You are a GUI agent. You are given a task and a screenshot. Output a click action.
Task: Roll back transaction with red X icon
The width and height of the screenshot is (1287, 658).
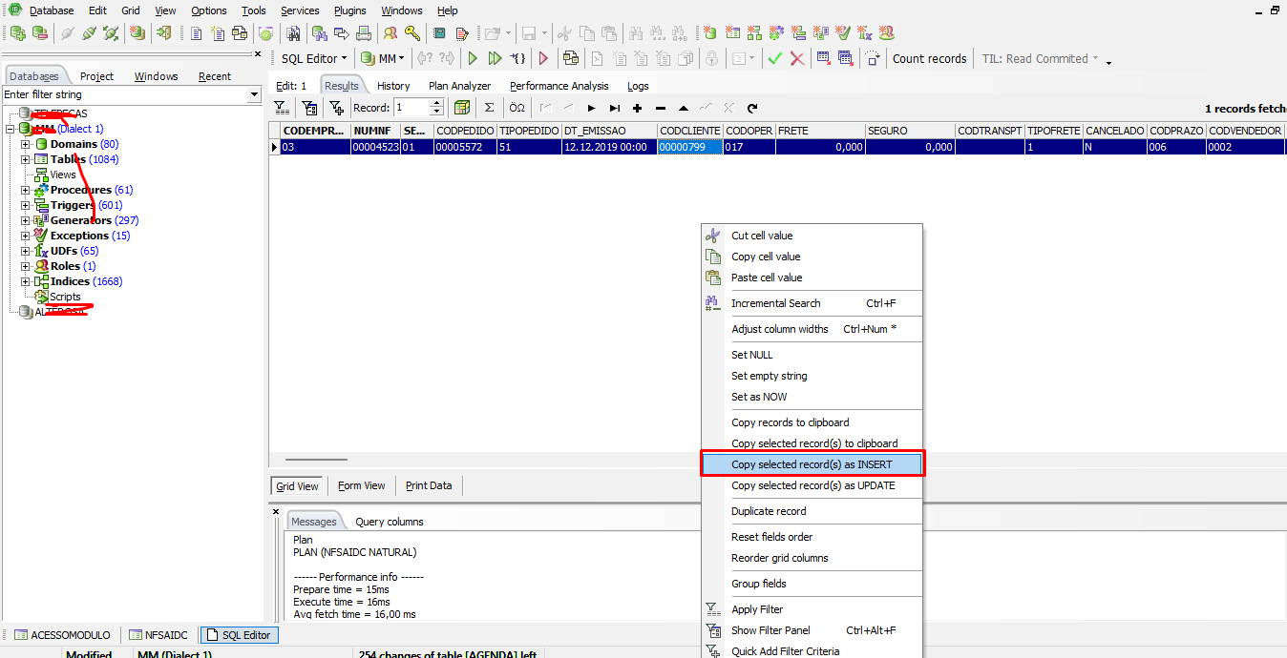point(796,58)
